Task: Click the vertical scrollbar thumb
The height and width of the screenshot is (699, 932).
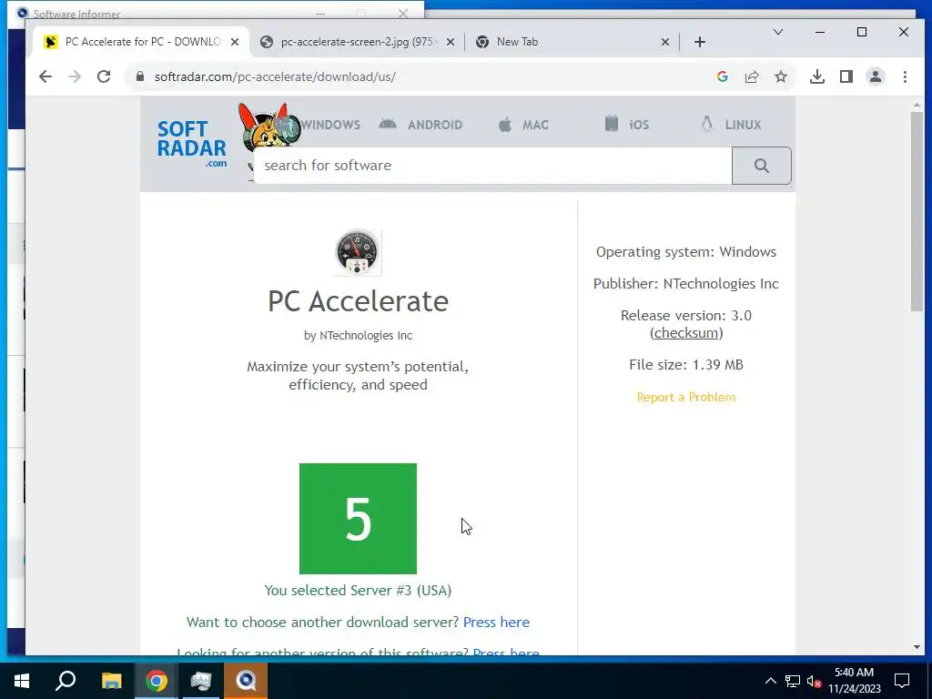Action: click(917, 211)
